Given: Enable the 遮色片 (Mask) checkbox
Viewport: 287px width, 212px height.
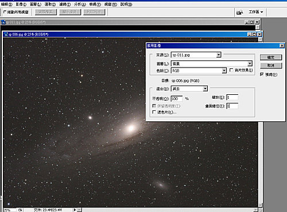Looking at the screenshot, I should point(154,112).
